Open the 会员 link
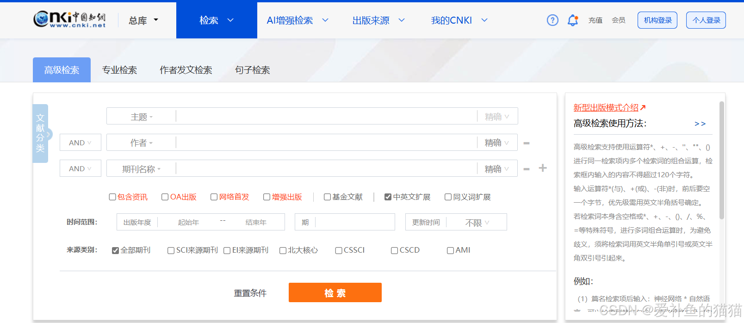744x323 pixels. click(619, 20)
